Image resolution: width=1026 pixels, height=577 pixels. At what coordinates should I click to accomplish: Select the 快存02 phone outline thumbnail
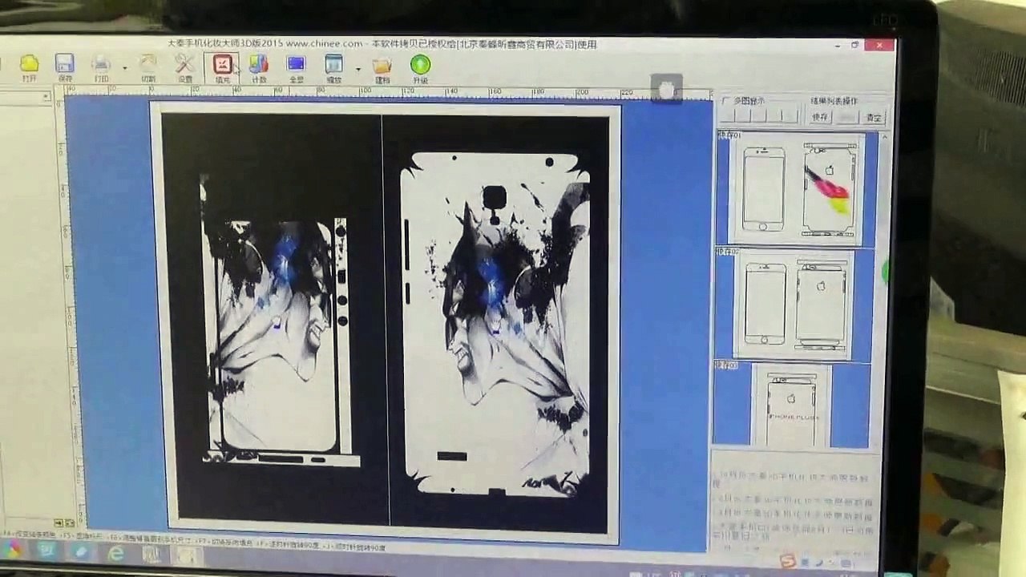(x=793, y=305)
